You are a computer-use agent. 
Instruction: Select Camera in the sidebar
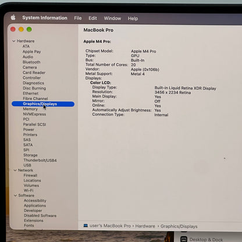(30, 67)
